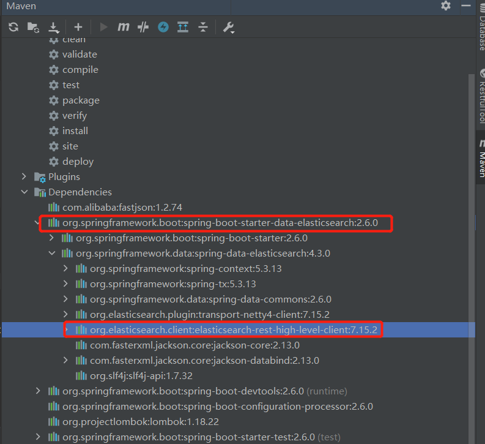
Task: Select the Dependencies folder icon
Action: click(x=40, y=192)
